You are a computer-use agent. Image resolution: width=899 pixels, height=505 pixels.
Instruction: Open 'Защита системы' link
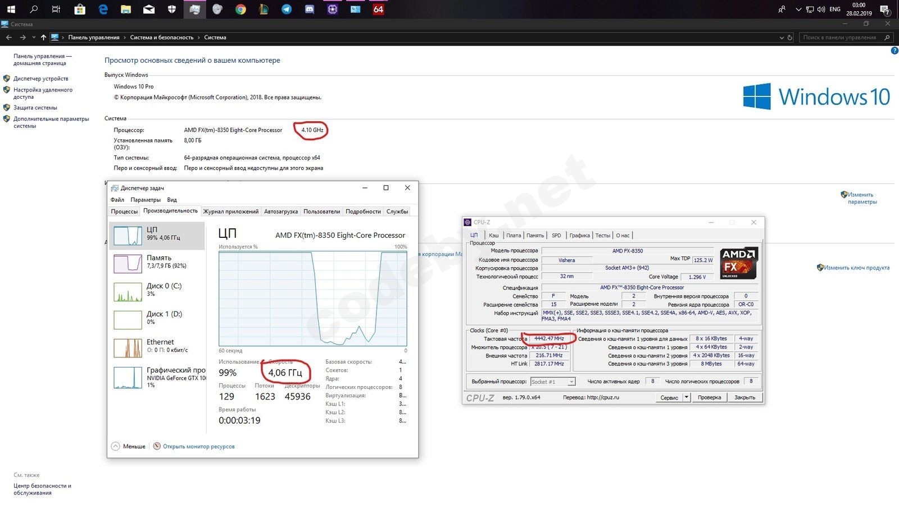[x=35, y=108]
